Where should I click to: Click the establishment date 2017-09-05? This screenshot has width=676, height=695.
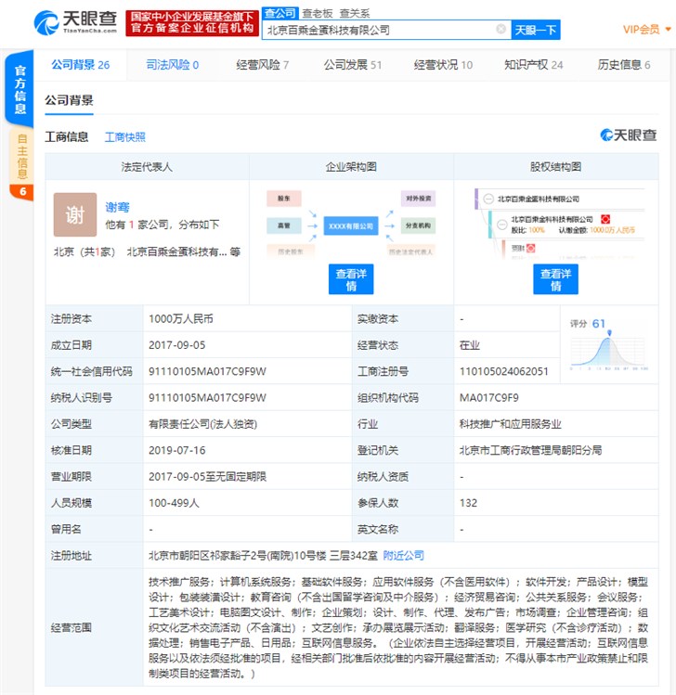[176, 345]
